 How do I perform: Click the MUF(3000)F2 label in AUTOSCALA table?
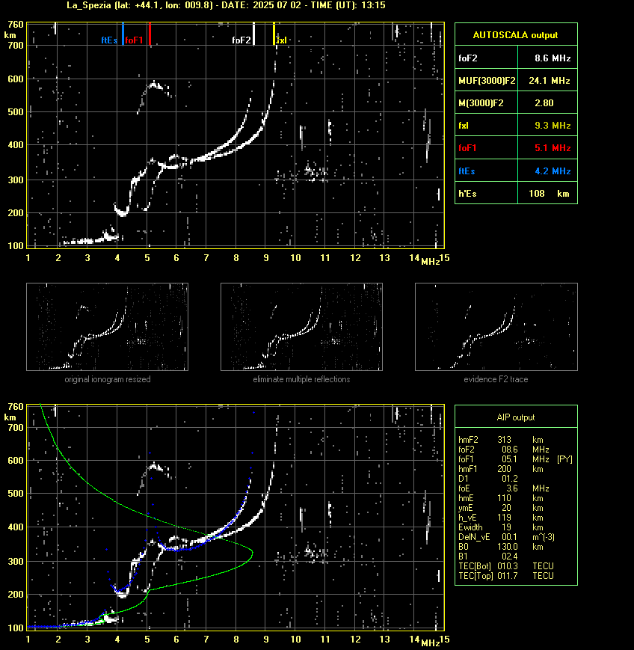click(x=487, y=81)
